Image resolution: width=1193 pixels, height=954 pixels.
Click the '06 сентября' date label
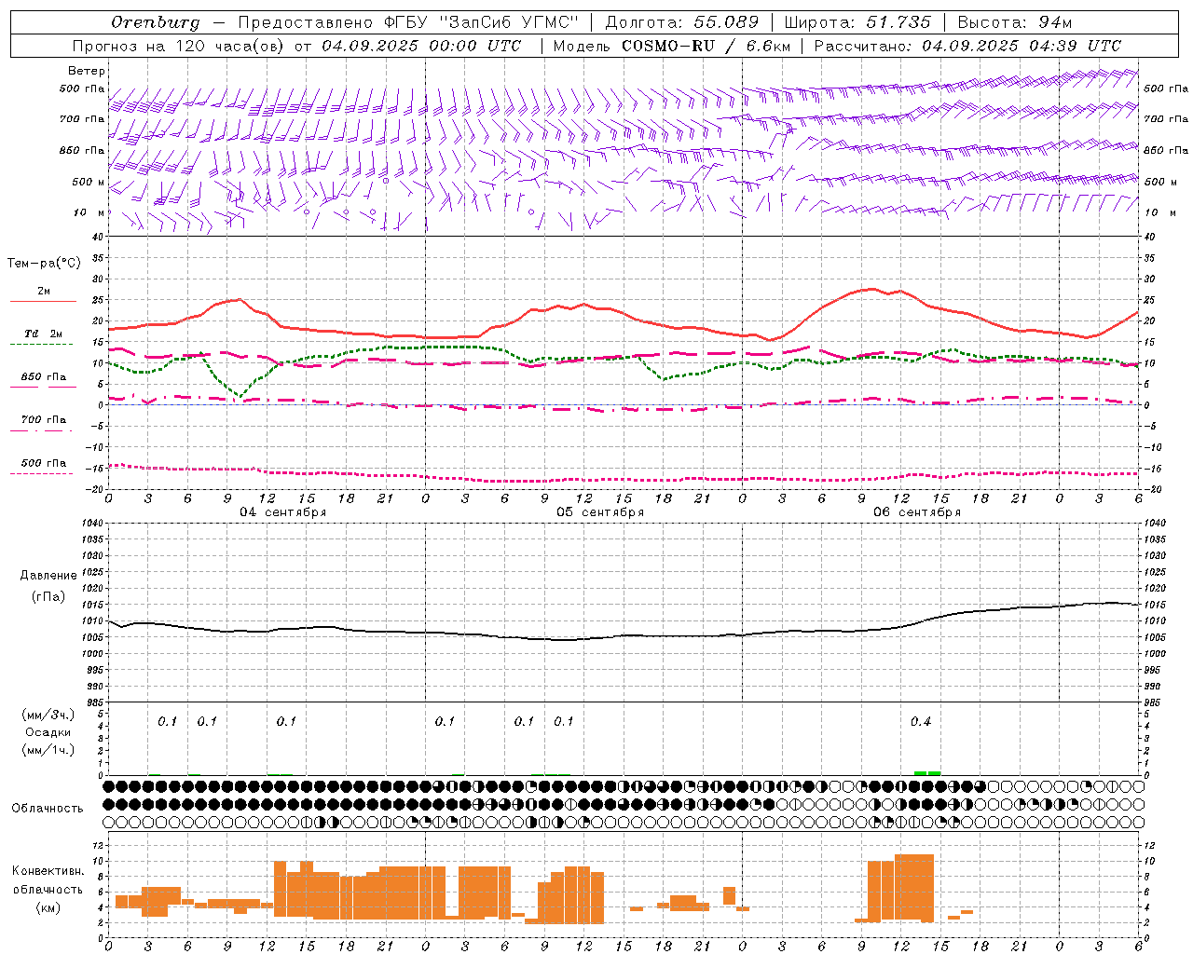pos(917,512)
